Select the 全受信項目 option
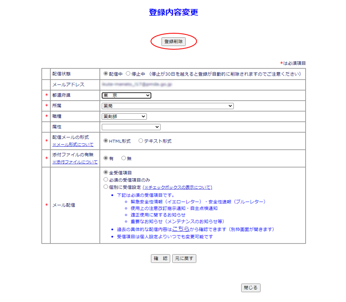Screen dimensions: 346x302 pyautogui.click(x=106, y=172)
